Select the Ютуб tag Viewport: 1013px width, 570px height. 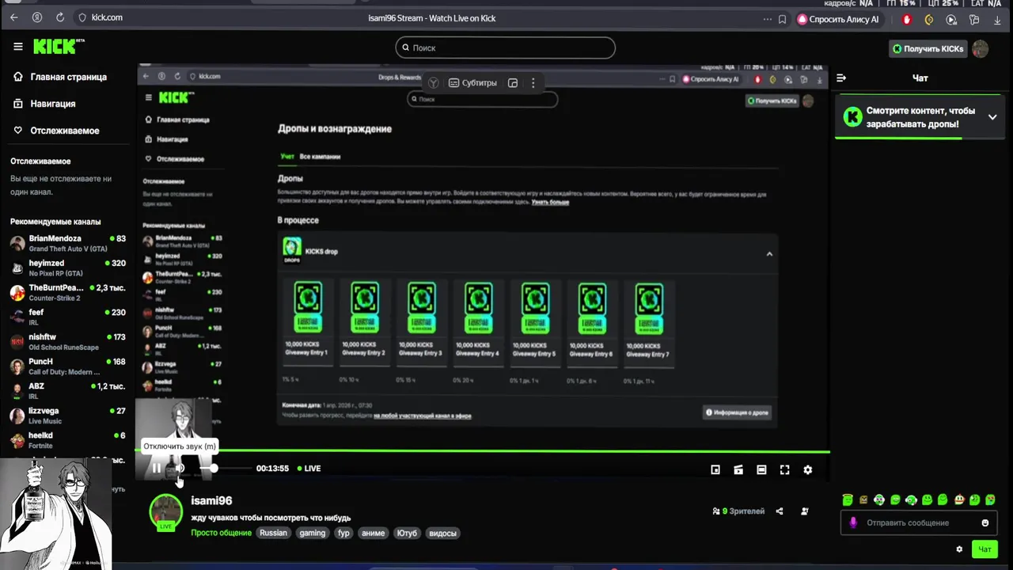pos(407,533)
